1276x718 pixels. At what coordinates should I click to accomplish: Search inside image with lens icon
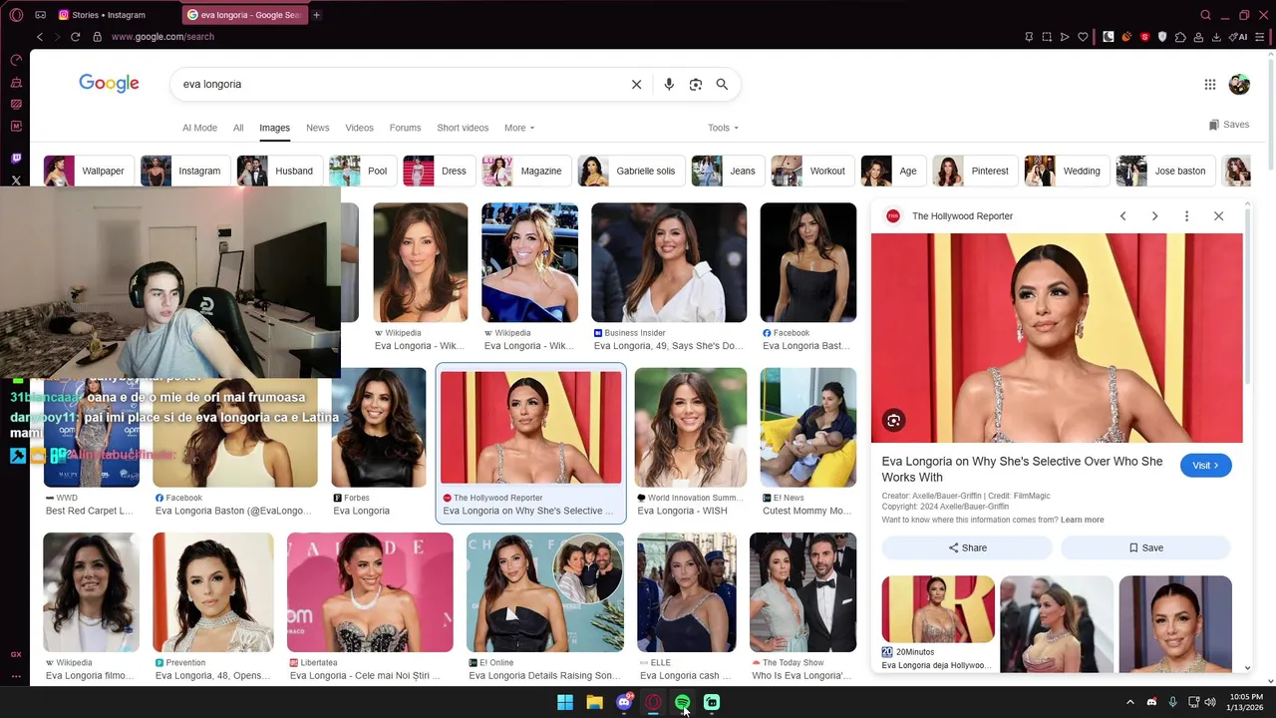coord(893,421)
